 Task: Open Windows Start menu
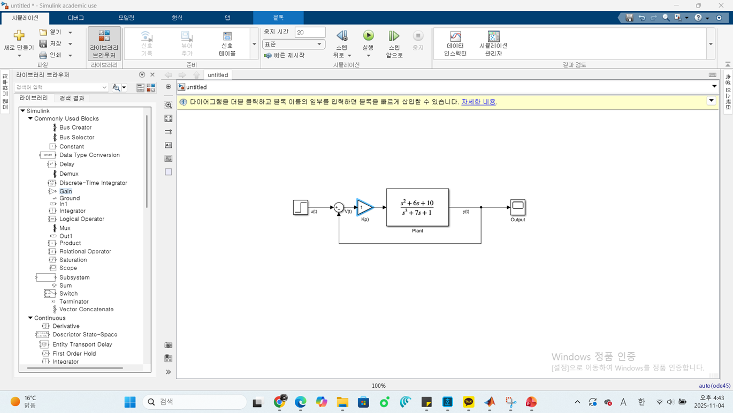pos(130,402)
